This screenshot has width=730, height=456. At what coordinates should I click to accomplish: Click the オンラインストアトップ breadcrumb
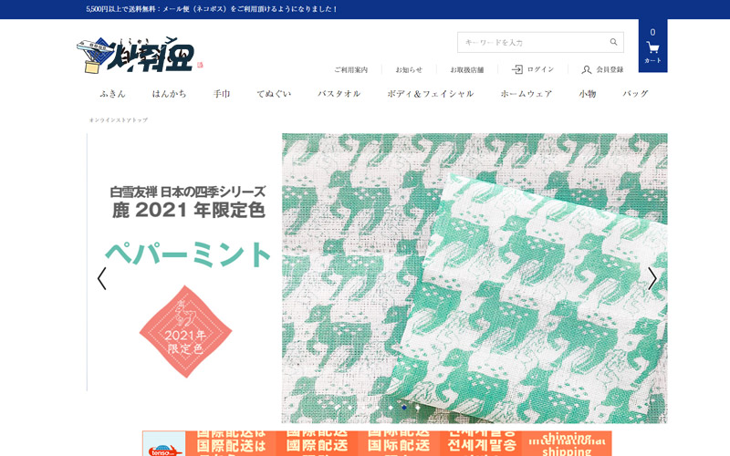click(118, 120)
